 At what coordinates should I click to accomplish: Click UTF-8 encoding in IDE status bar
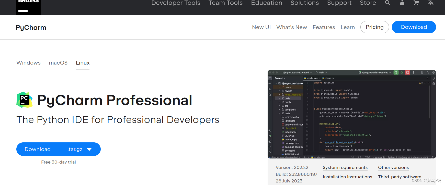[x=367, y=157]
